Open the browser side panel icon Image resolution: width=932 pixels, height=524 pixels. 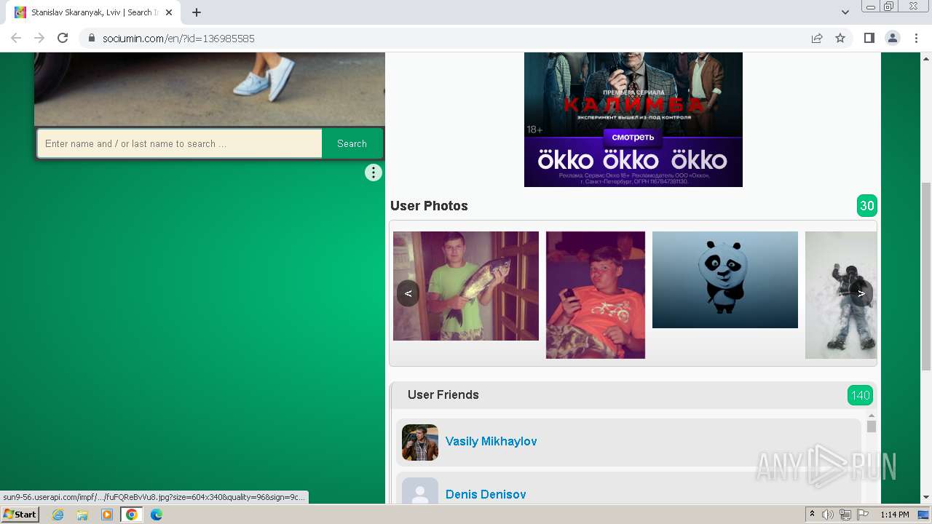click(x=869, y=38)
